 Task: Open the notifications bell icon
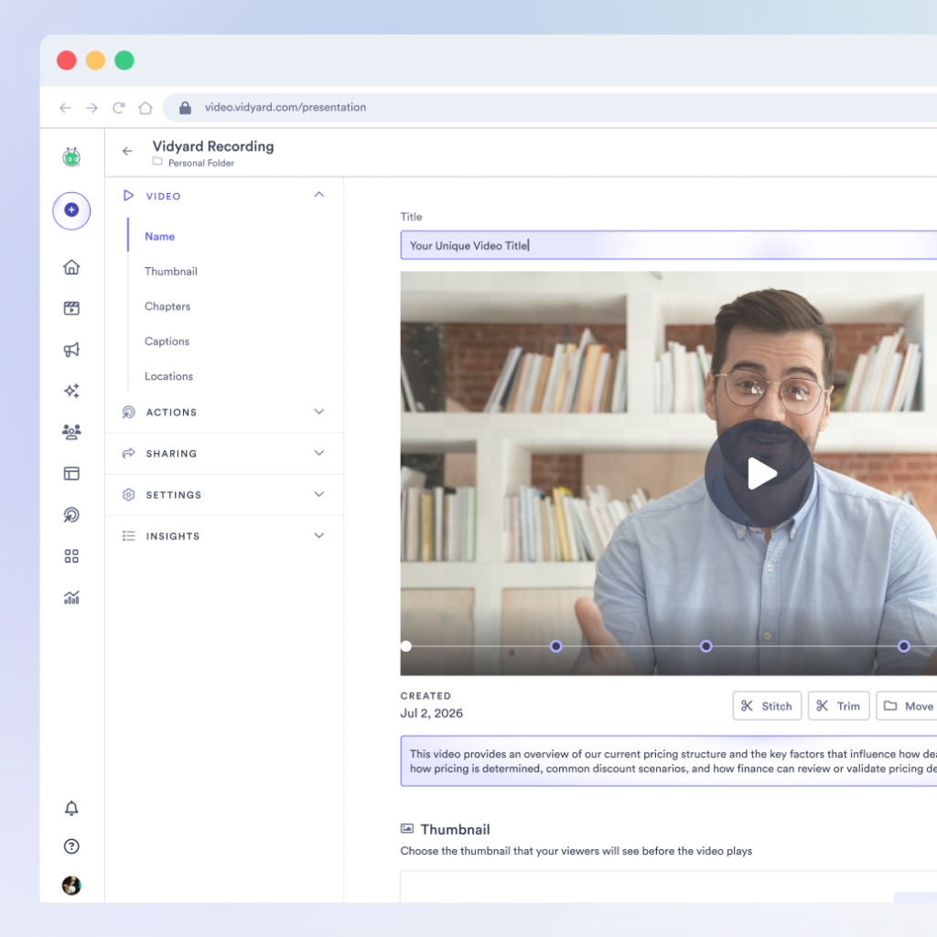(71, 808)
